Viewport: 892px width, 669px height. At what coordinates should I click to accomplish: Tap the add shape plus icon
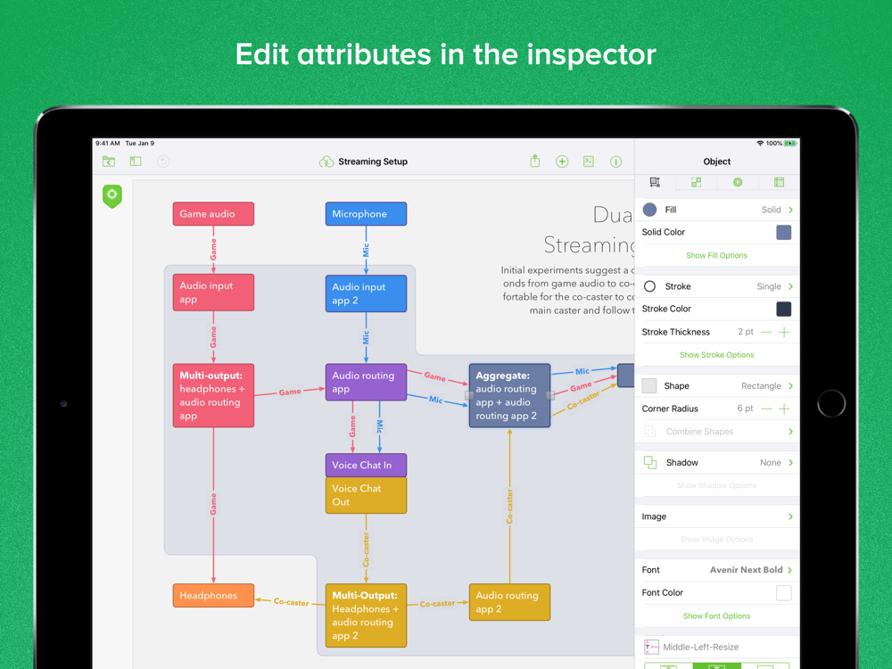click(562, 161)
